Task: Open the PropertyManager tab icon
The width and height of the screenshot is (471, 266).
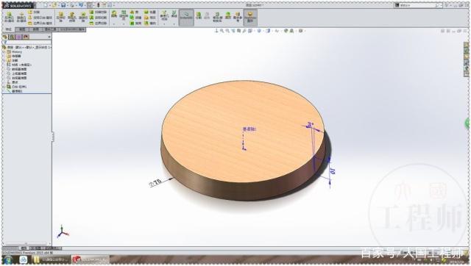Action: [x=12, y=37]
